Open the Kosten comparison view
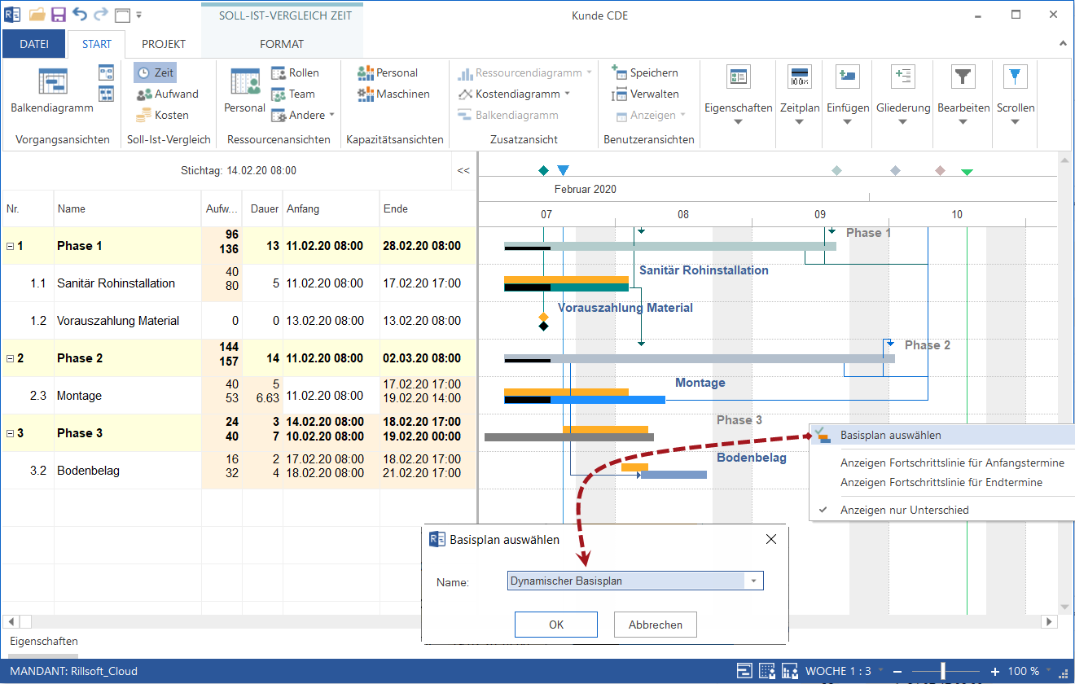The image size is (1075, 684). click(x=162, y=115)
